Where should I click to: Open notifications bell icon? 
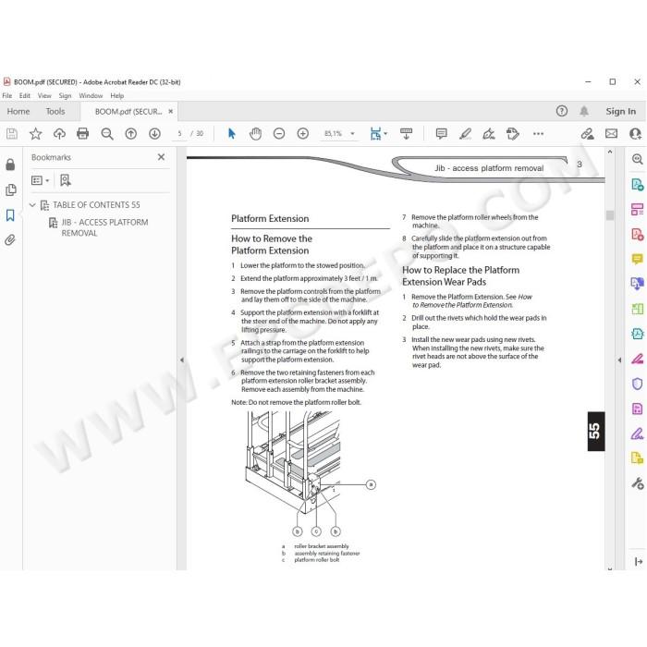click(x=584, y=111)
